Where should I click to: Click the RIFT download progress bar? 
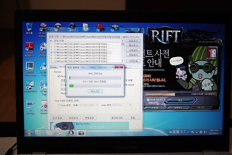181,94
